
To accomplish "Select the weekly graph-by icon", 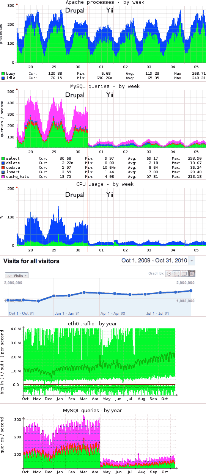I will point(184,274).
